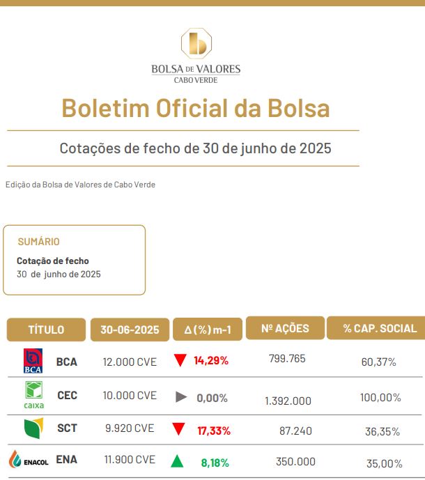The image size is (425, 480).
Task: Click the SCT green leaf logo
Action: tap(33, 428)
